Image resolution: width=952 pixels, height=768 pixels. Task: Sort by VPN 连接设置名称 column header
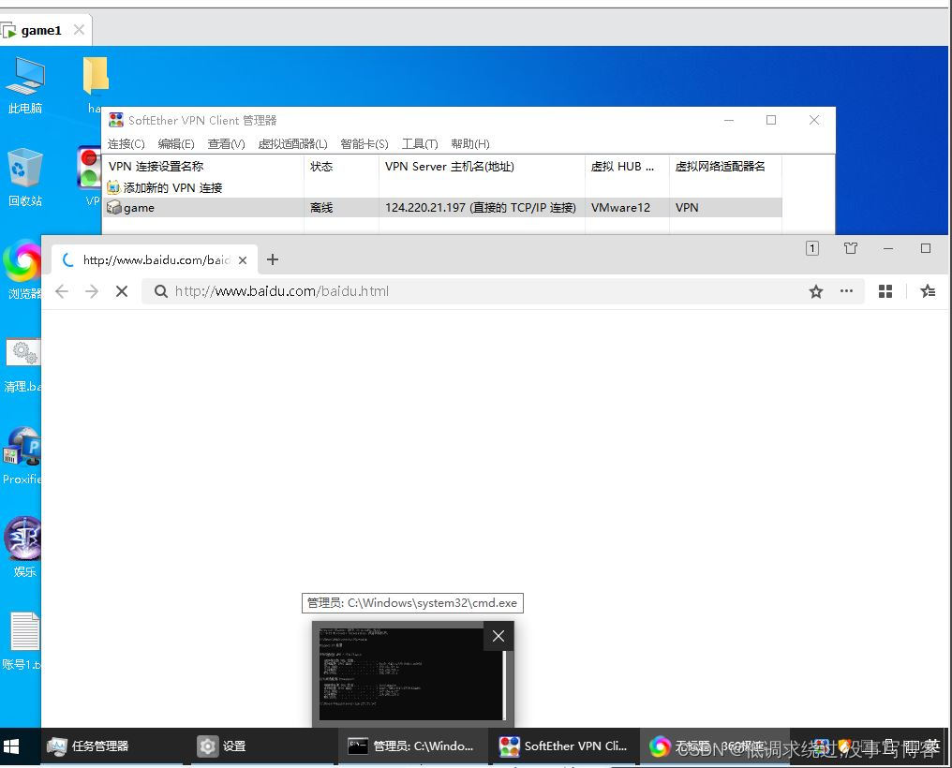tap(203, 166)
